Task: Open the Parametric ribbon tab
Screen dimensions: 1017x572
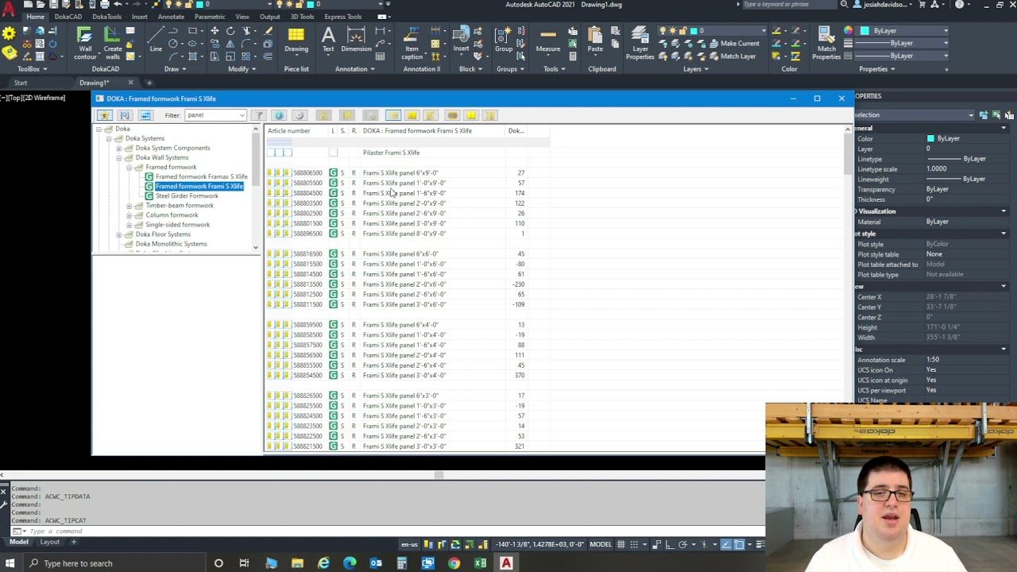Action: tap(210, 17)
